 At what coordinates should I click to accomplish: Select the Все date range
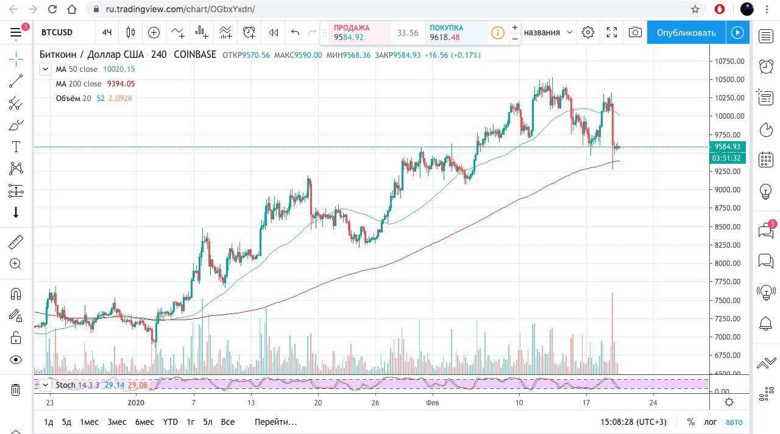pos(228,422)
